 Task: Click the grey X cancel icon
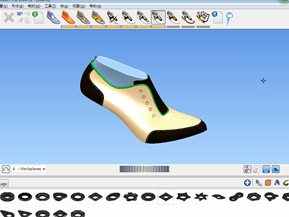(x=9, y=17)
